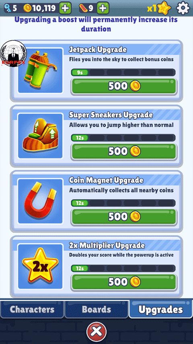Click the key icon in top bar
Viewport: 193px width, 344px height.
8,8
